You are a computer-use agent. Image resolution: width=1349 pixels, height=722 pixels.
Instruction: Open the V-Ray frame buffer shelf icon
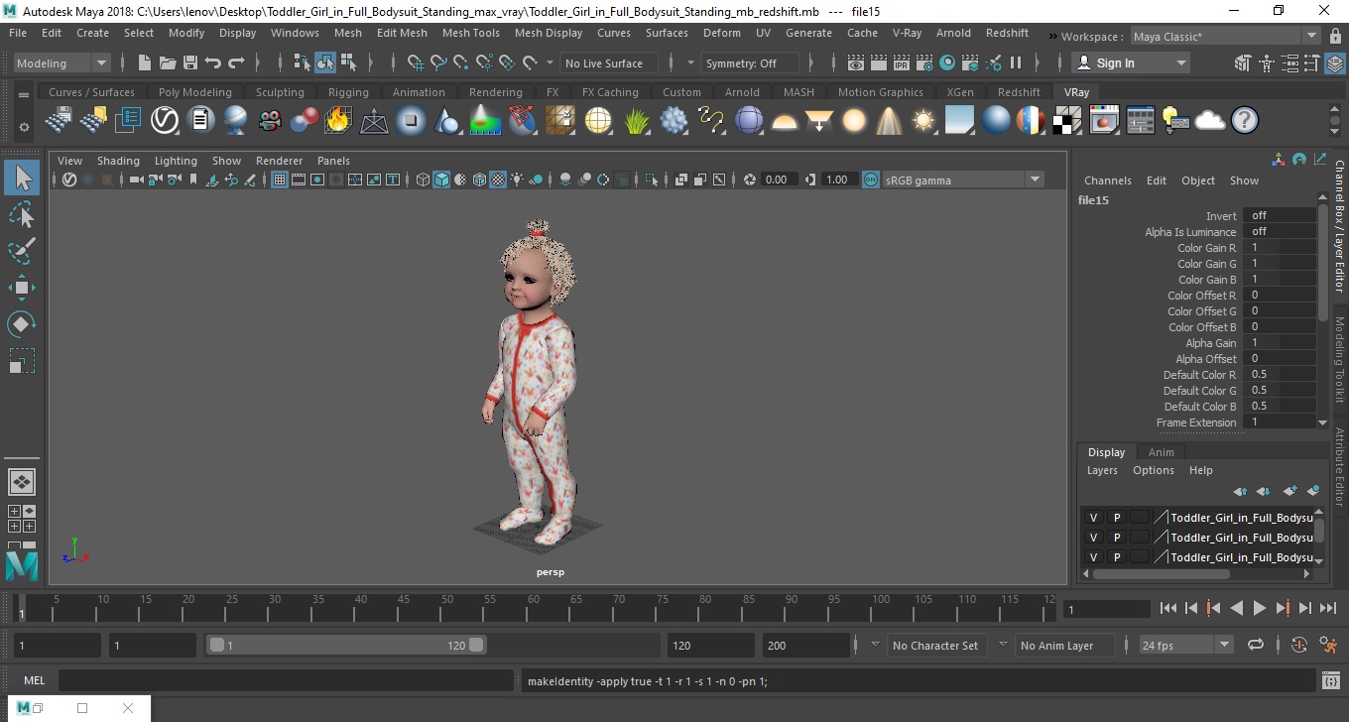[1104, 121]
